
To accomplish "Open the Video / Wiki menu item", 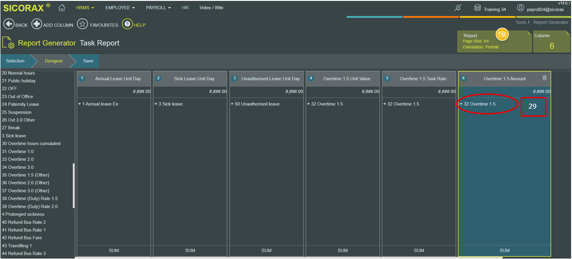I will [211, 8].
